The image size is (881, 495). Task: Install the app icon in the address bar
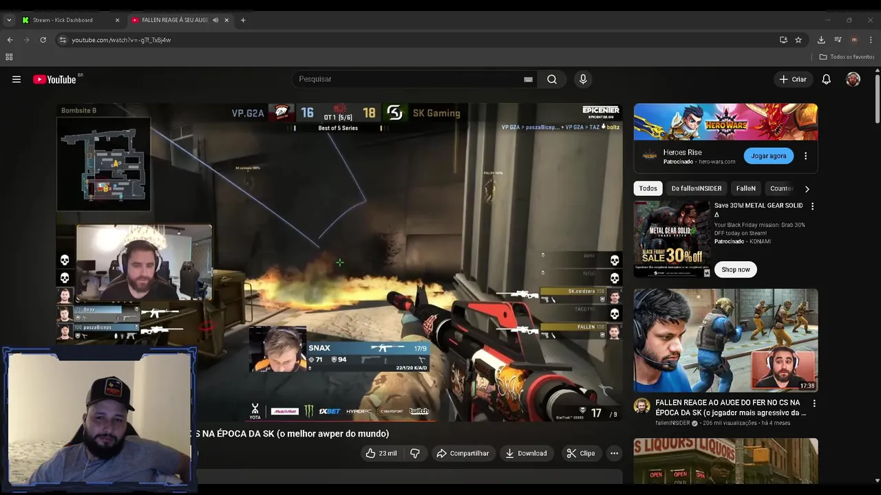coord(783,40)
